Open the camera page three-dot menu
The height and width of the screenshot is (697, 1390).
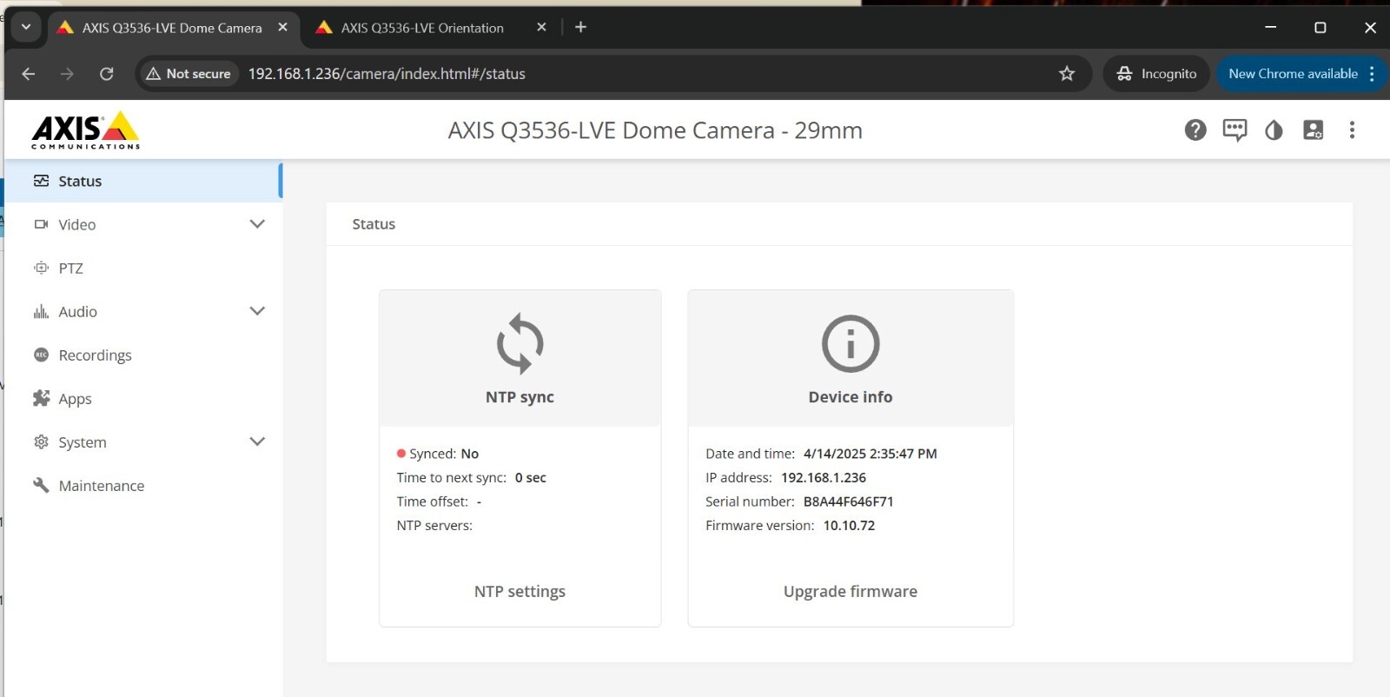click(1352, 130)
